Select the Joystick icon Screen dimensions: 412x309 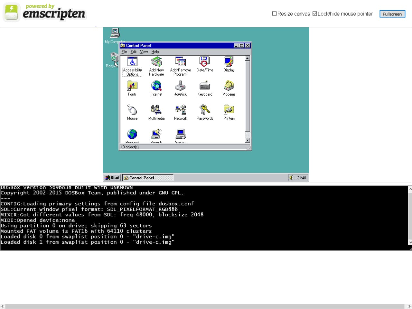(x=181, y=86)
